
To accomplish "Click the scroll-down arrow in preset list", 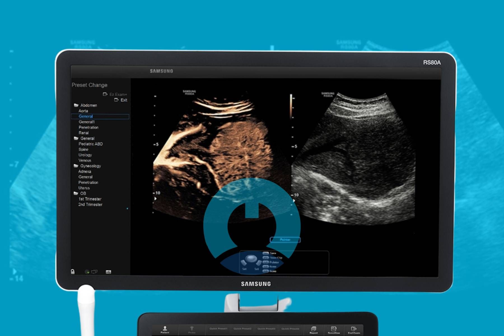I will (127, 209).
